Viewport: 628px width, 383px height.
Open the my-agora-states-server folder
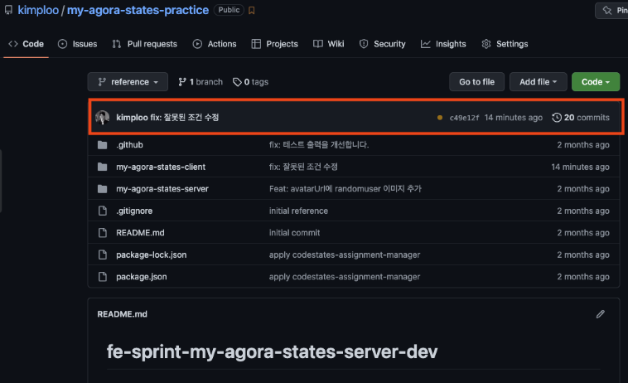(162, 189)
